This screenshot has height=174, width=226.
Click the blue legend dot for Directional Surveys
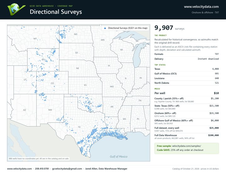tap(105, 28)
